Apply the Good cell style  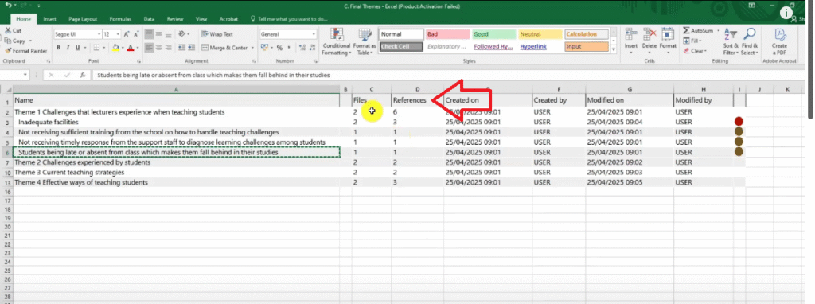point(493,34)
